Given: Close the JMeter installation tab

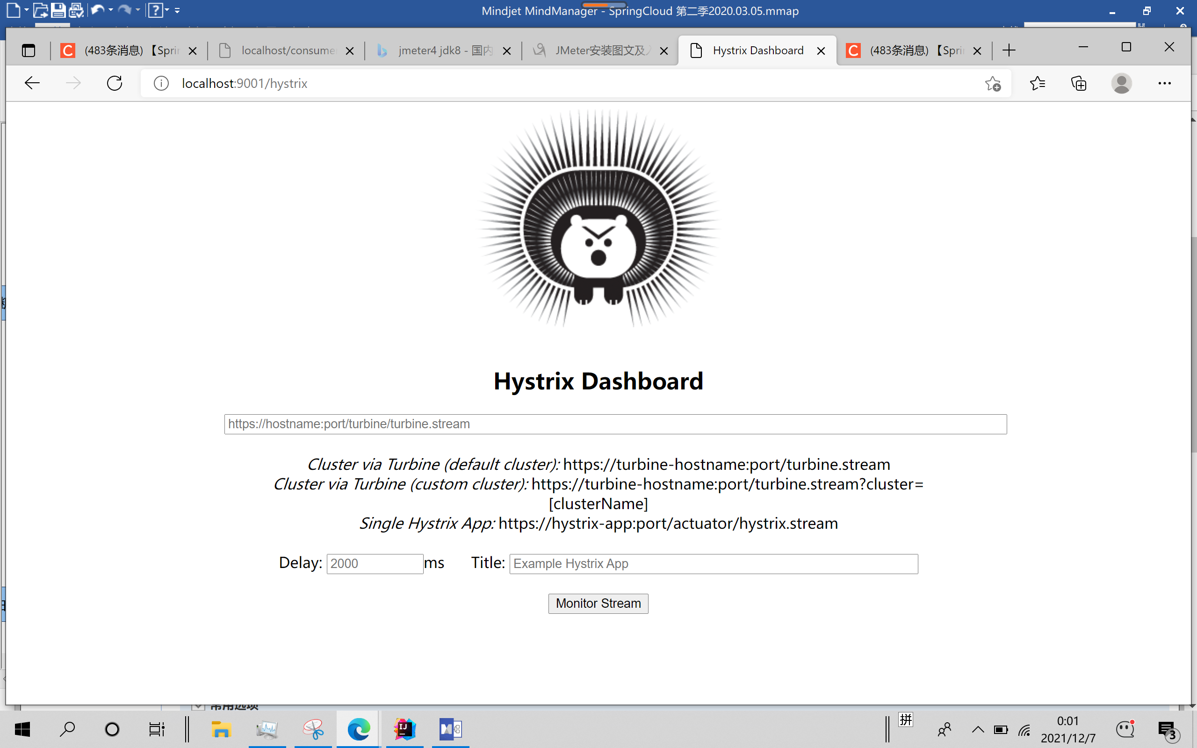Looking at the screenshot, I should [x=664, y=50].
